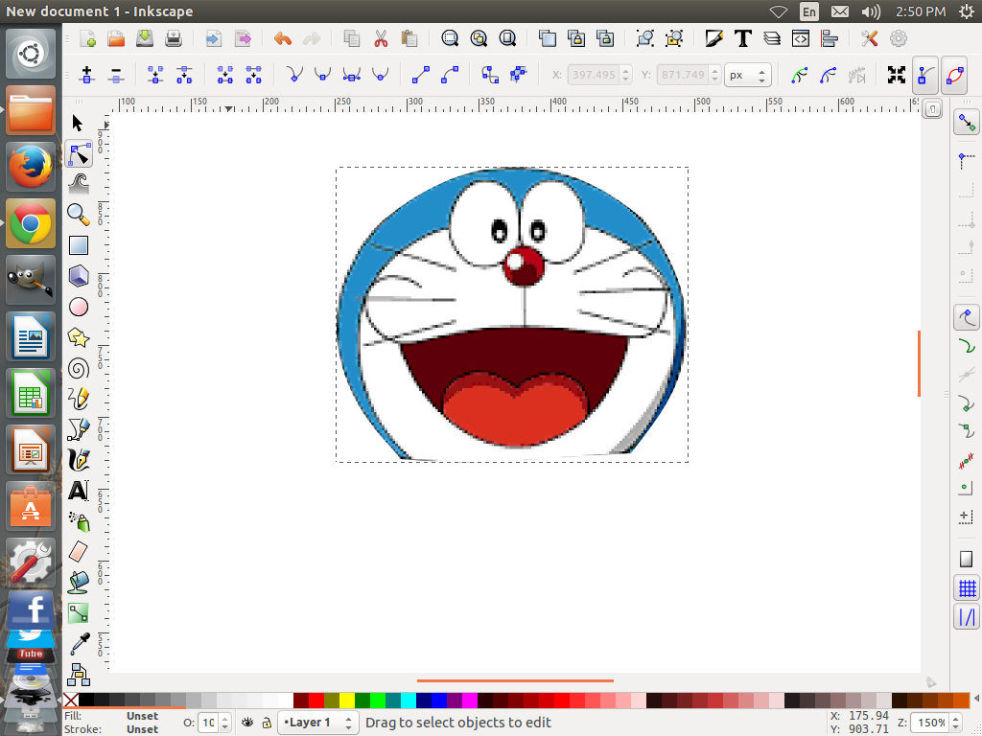
Task: Toggle current layer lock icon
Action: coord(267,723)
